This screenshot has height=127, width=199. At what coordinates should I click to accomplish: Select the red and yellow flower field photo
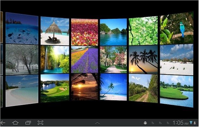(x=85, y=32)
